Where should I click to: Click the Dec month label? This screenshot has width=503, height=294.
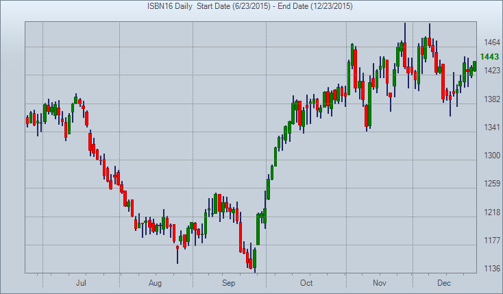pos(444,283)
